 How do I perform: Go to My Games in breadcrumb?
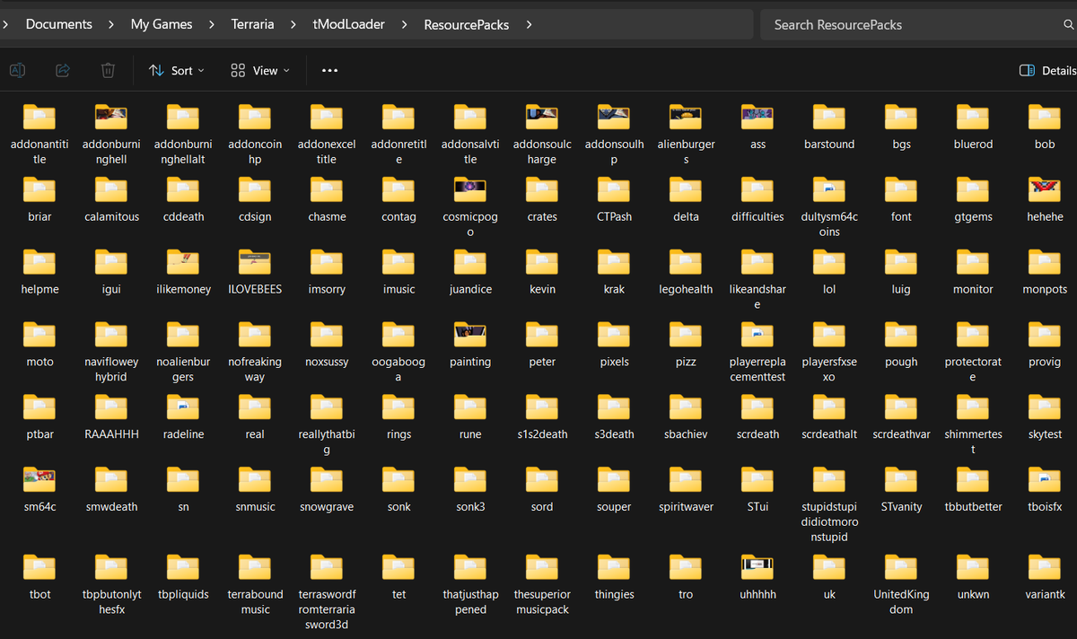point(162,24)
